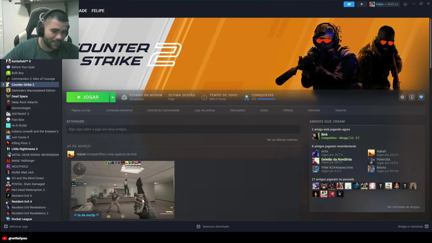This screenshot has height=243, width=432.
Task: Open the game settings gear icon
Action: coord(402,97)
